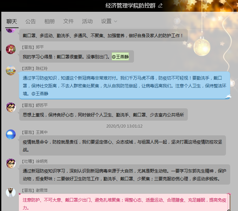Viewport: 238px width, 211px height.
Task: Click 徐明亮's cartoon avatar
Action: [x=11, y=163]
